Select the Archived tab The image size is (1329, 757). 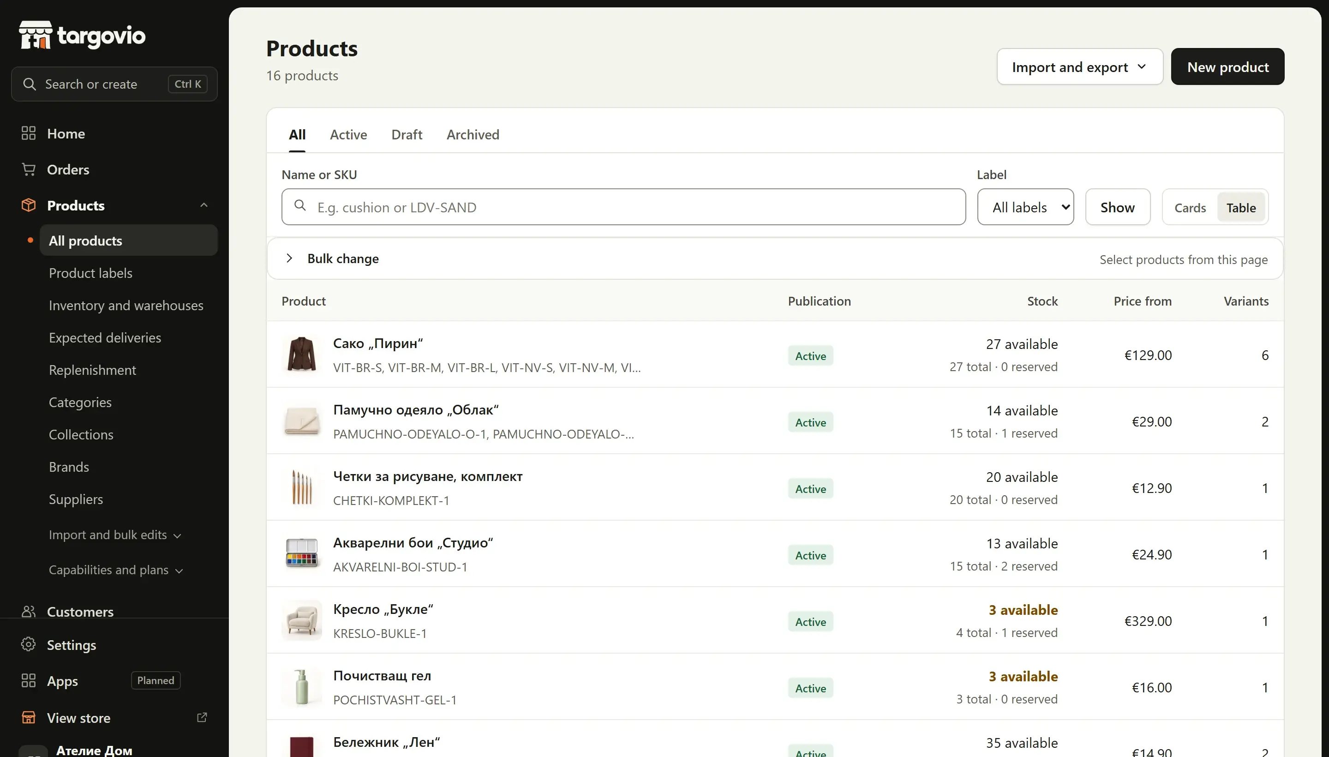(473, 135)
